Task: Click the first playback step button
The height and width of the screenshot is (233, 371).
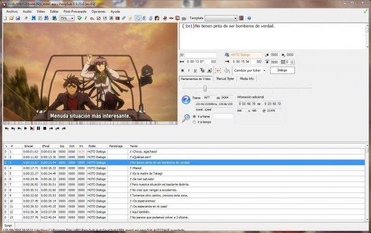Action: tap(6, 129)
